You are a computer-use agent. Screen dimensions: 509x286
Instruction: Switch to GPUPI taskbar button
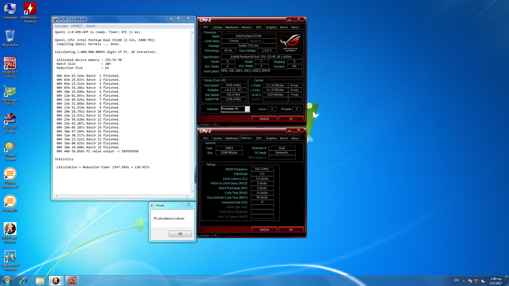pos(56,281)
